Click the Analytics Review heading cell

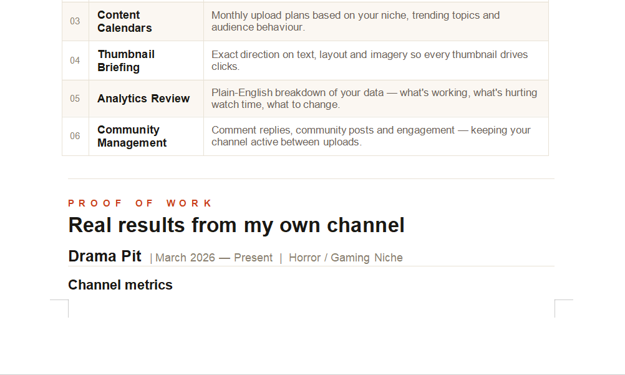(147, 99)
